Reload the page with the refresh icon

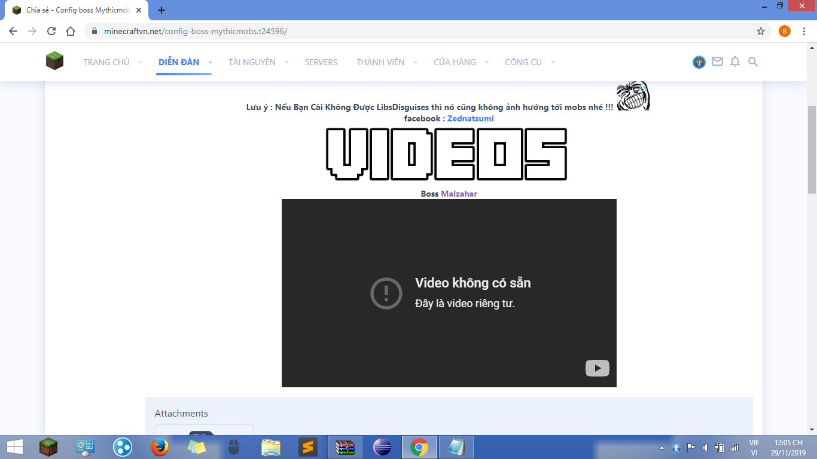click(x=51, y=31)
